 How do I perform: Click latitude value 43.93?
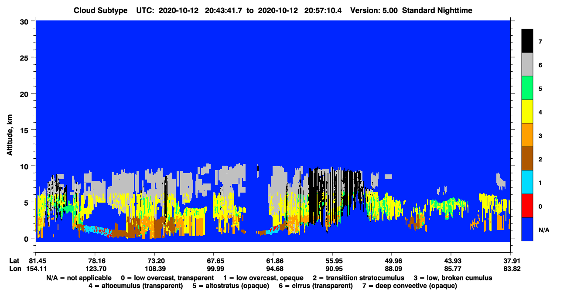tap(451, 260)
